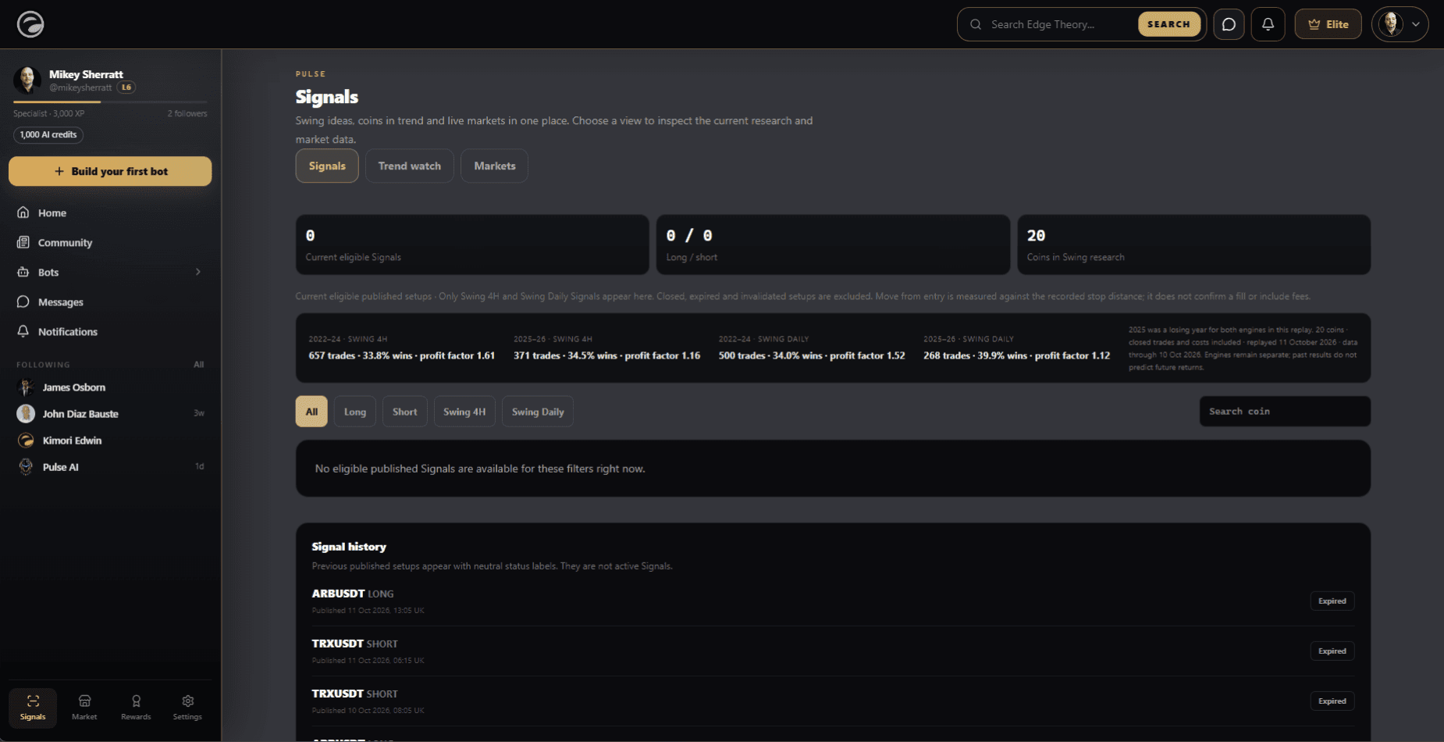Select the Rewards icon in bottom navigation

coord(136,708)
